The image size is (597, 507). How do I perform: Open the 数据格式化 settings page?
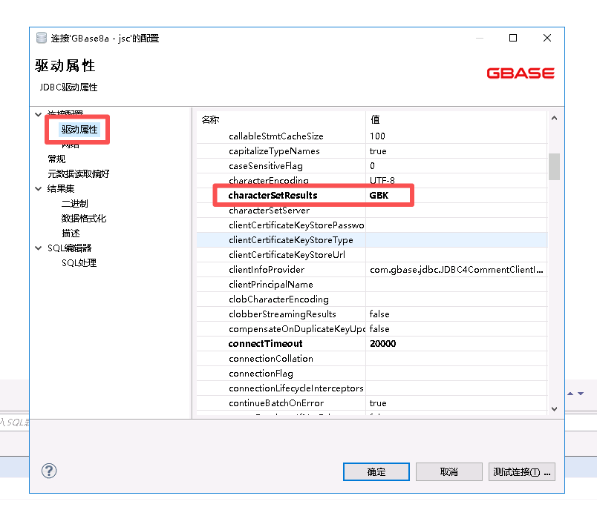(84, 218)
